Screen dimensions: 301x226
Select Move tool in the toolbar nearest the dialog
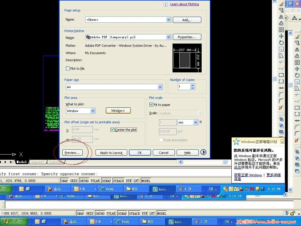[281, 36]
